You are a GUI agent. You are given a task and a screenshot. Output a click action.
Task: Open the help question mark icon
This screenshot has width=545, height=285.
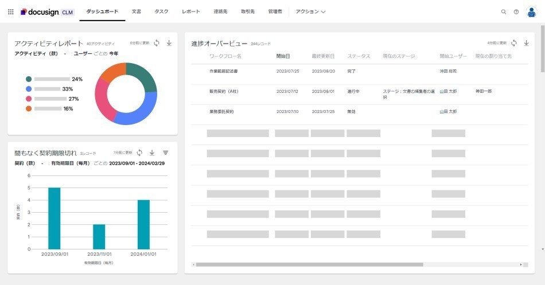point(516,11)
